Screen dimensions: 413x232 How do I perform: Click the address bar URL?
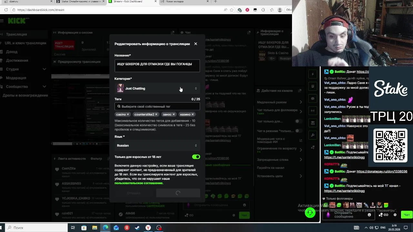pos(41,10)
